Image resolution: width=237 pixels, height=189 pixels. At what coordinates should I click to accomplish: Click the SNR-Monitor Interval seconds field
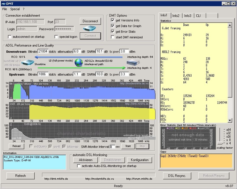(112, 147)
